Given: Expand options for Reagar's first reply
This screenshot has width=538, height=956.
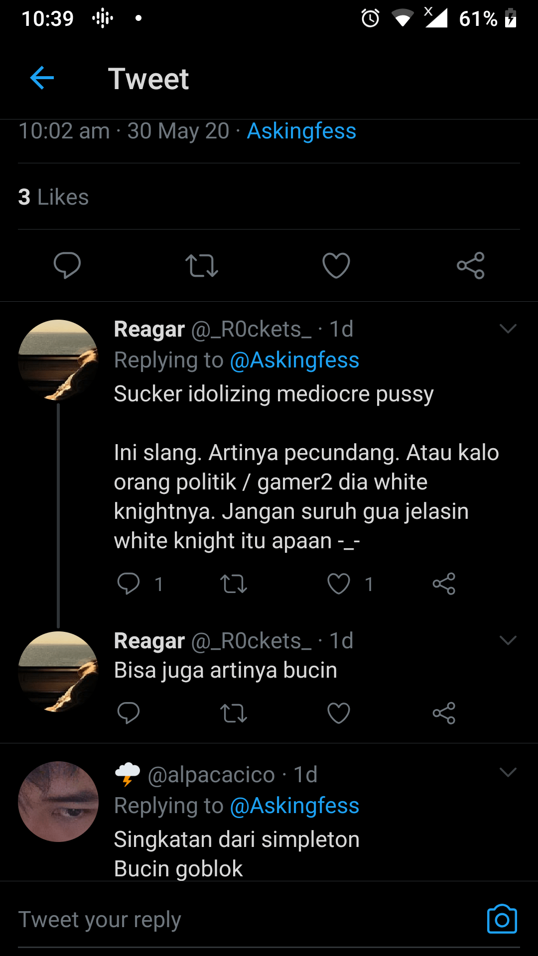Looking at the screenshot, I should (x=508, y=328).
